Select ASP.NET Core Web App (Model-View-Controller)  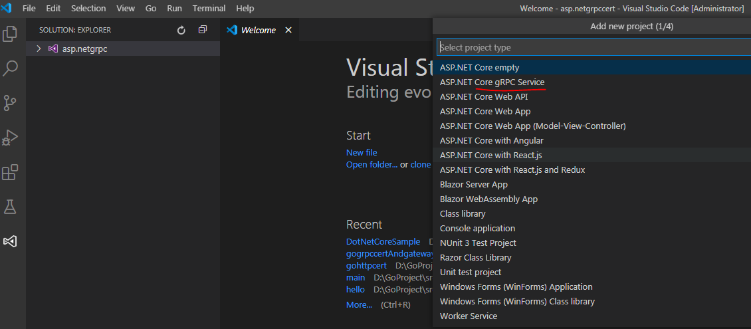[x=591, y=126]
